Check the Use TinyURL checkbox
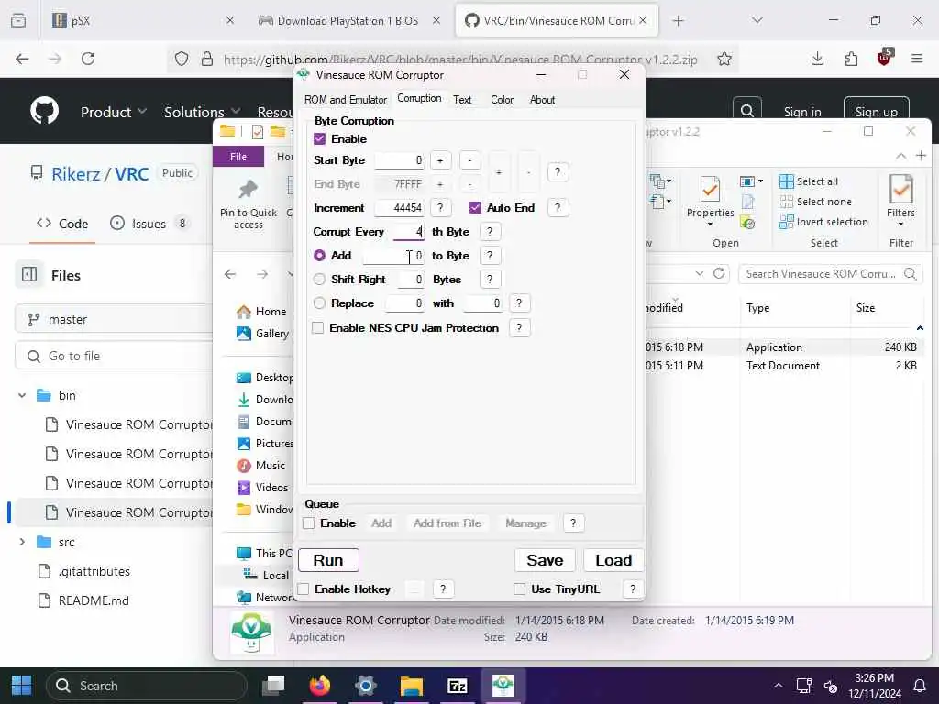The image size is (939, 704). 519,589
